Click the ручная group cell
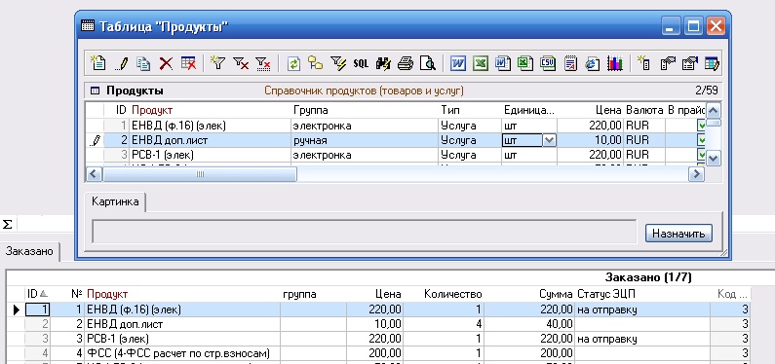This screenshot has width=775, height=364. coord(366,140)
